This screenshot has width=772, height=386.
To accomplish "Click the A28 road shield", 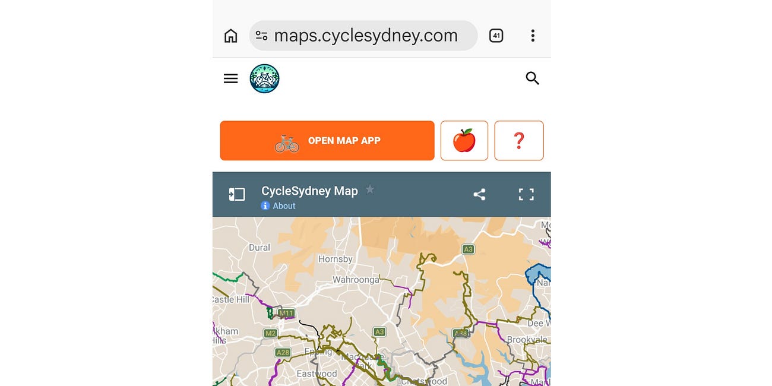I will click(x=283, y=353).
